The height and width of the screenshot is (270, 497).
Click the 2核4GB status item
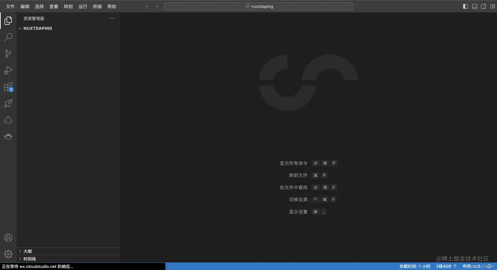(446, 266)
